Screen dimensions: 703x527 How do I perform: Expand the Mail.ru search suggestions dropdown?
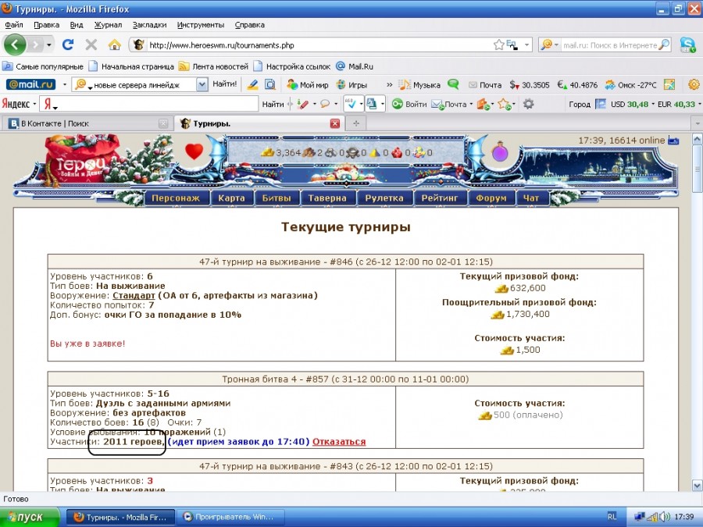[x=202, y=84]
